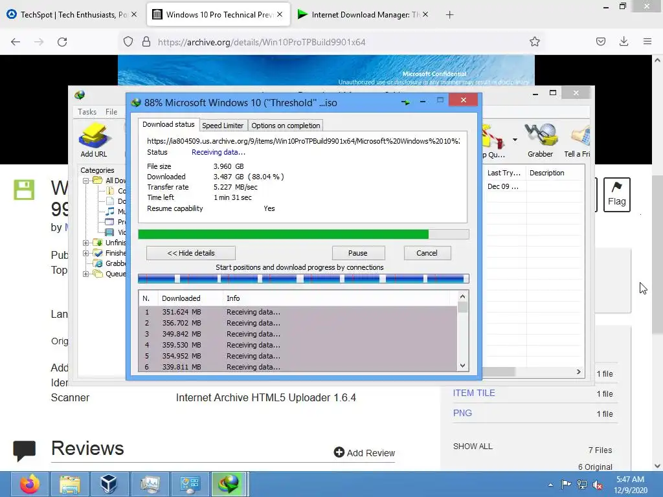Click the Stop Queue toolbar icon
The width and height of the screenshot is (663, 497).
tap(493, 140)
